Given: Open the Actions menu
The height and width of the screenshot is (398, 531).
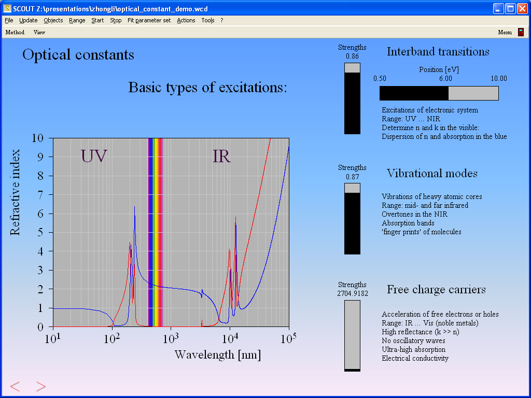Looking at the screenshot, I should tap(186, 20).
